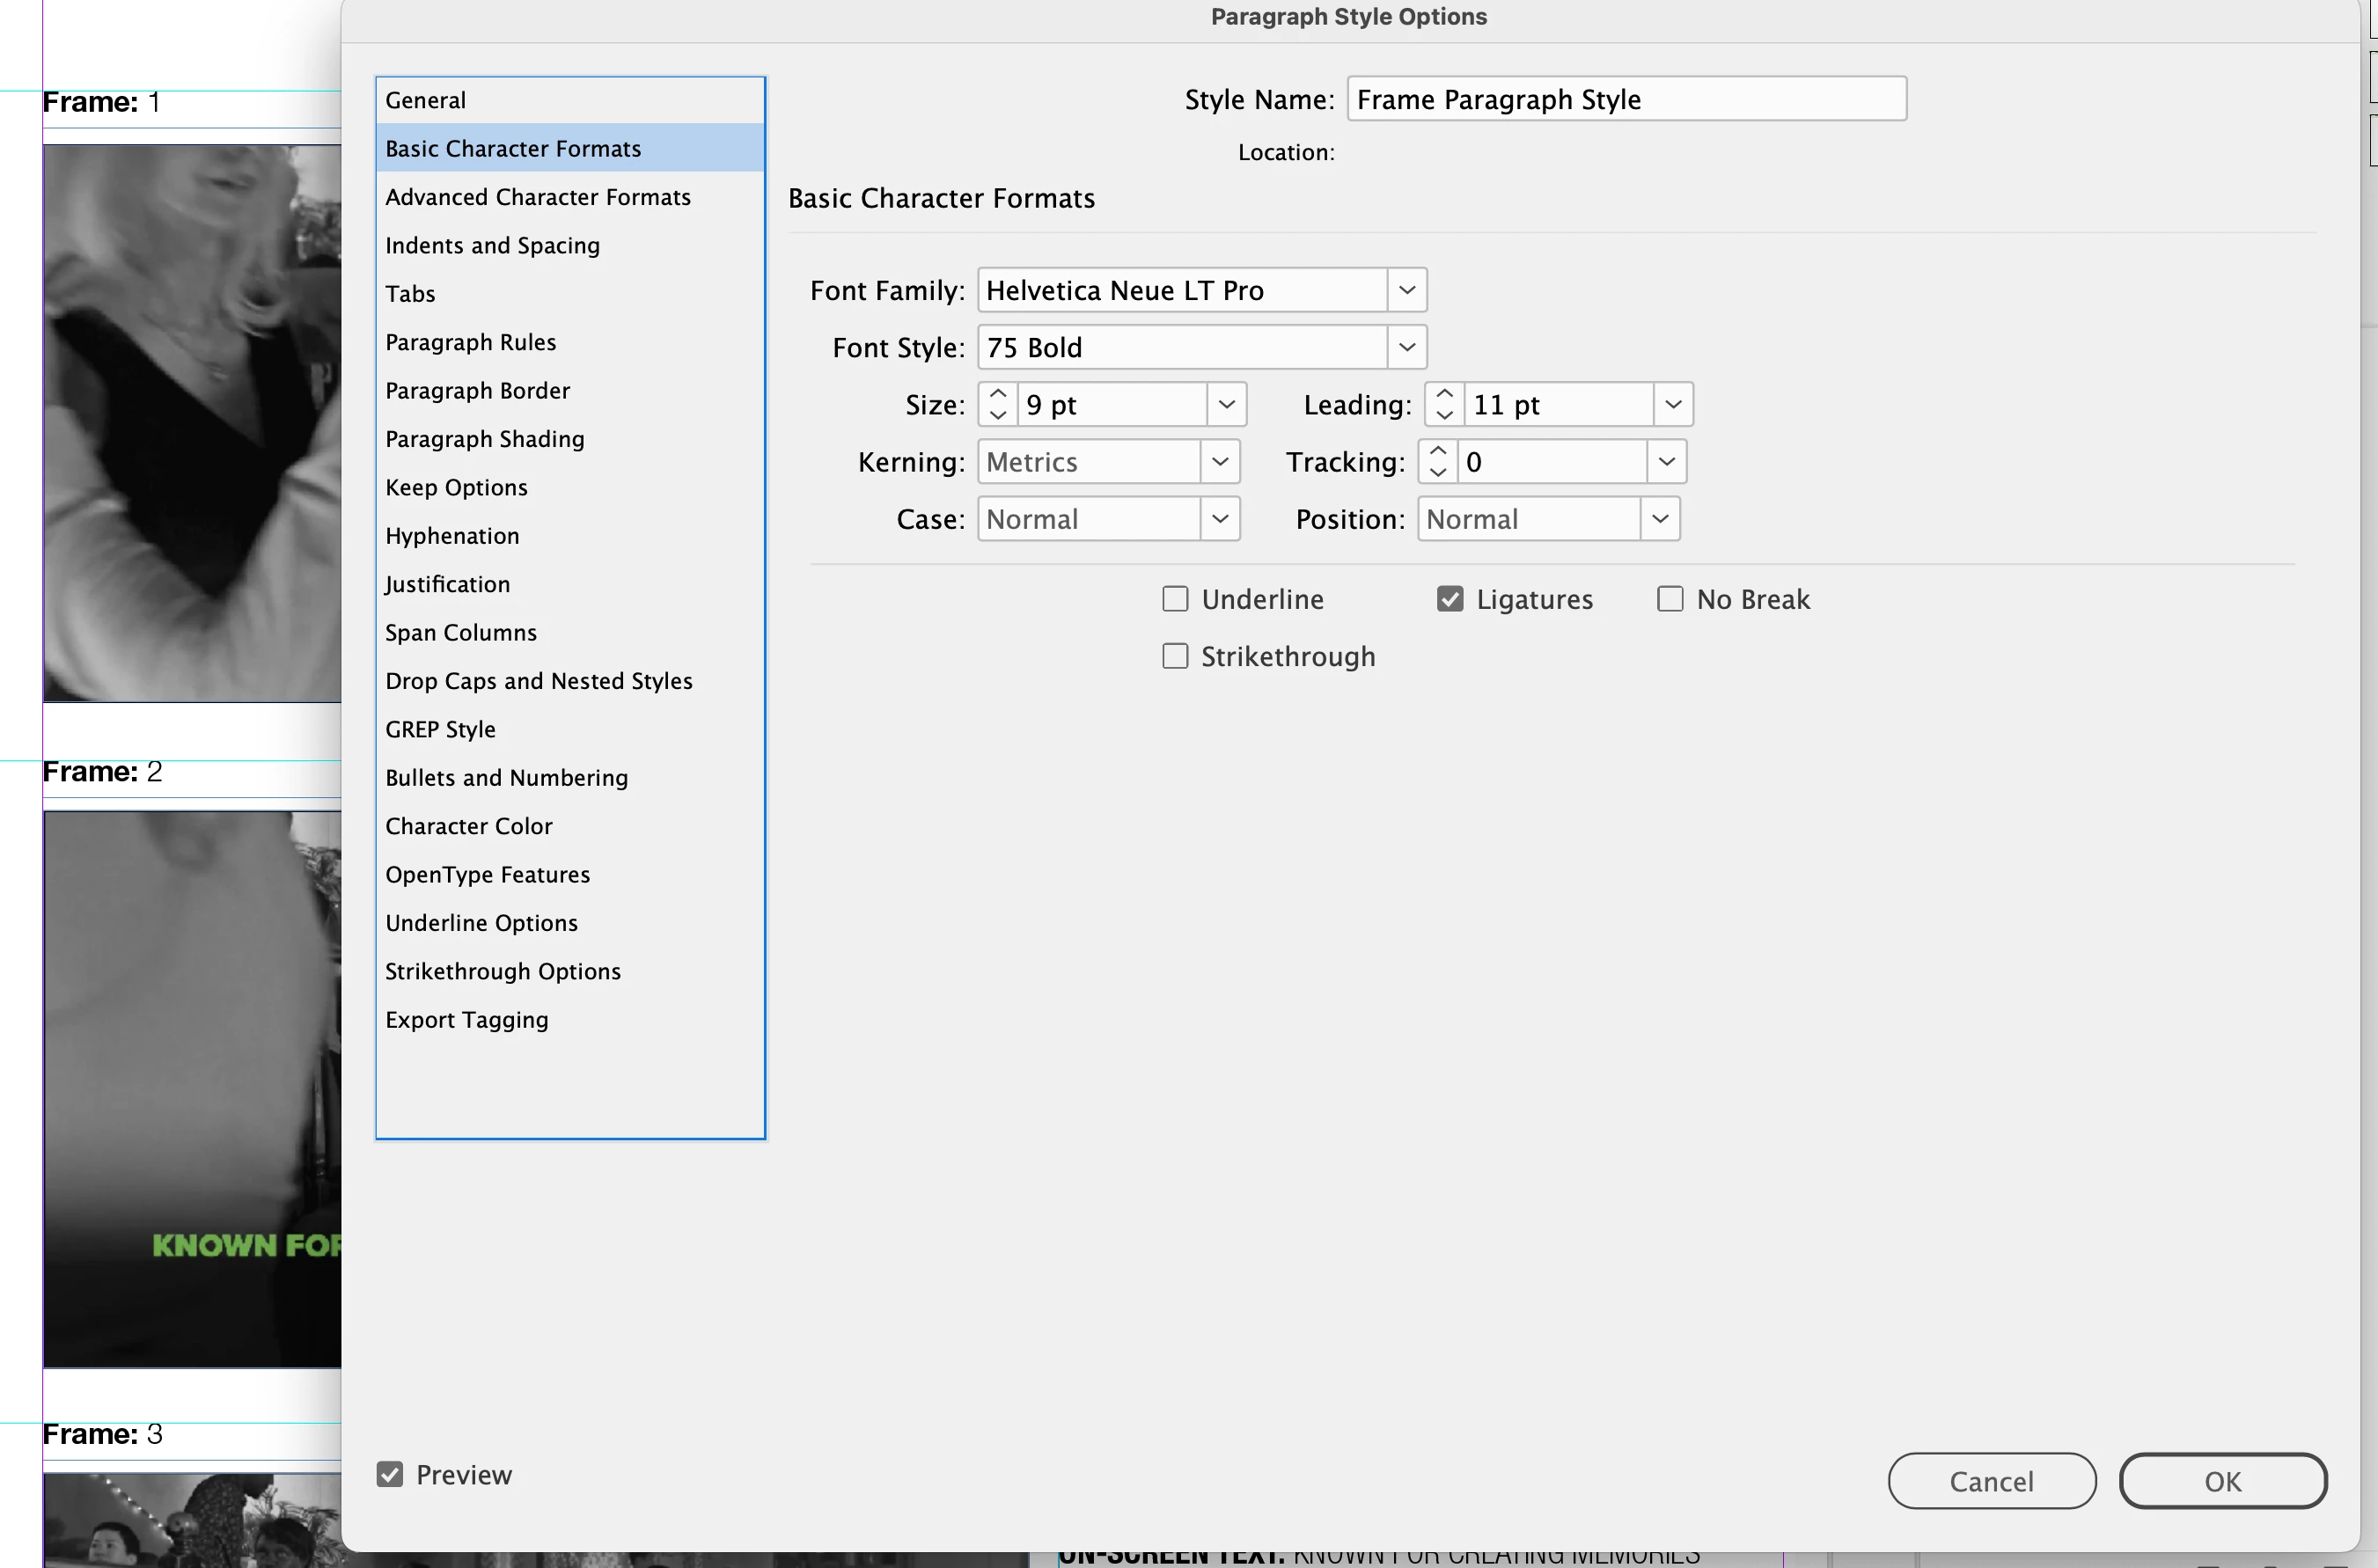Toggle the Preview checkbox off
The width and height of the screenshot is (2378, 1568).
390,1474
